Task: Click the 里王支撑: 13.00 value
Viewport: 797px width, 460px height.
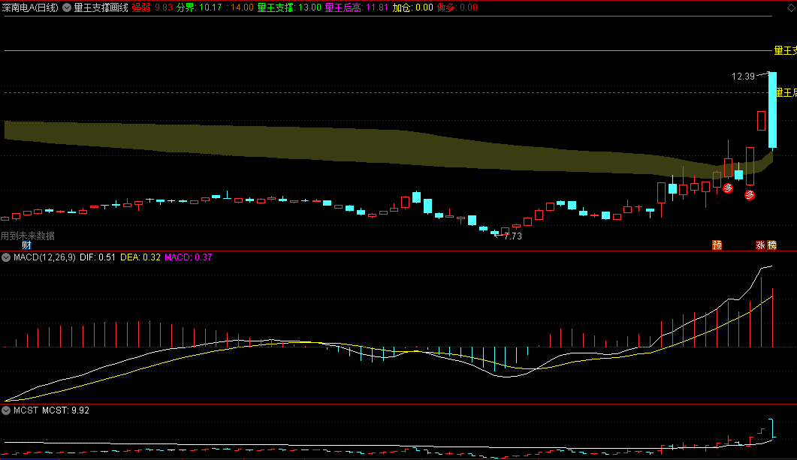Action: pyautogui.click(x=289, y=8)
